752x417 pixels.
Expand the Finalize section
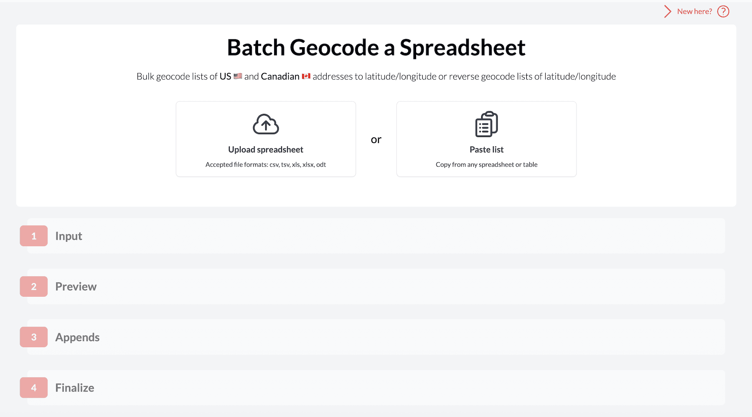pyautogui.click(x=74, y=387)
